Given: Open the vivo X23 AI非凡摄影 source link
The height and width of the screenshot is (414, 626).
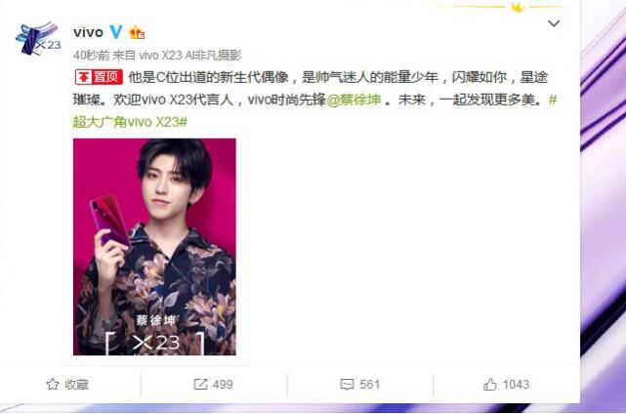Looking at the screenshot, I should pos(190,55).
